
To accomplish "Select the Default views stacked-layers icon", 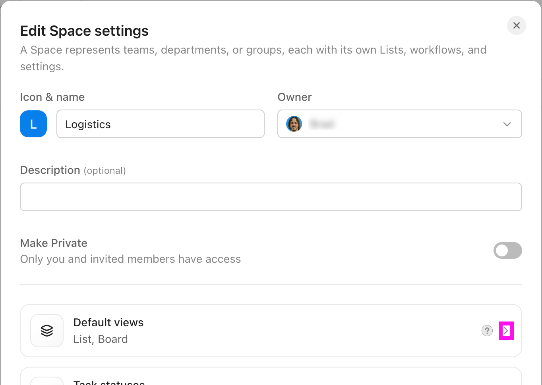I will (47, 331).
